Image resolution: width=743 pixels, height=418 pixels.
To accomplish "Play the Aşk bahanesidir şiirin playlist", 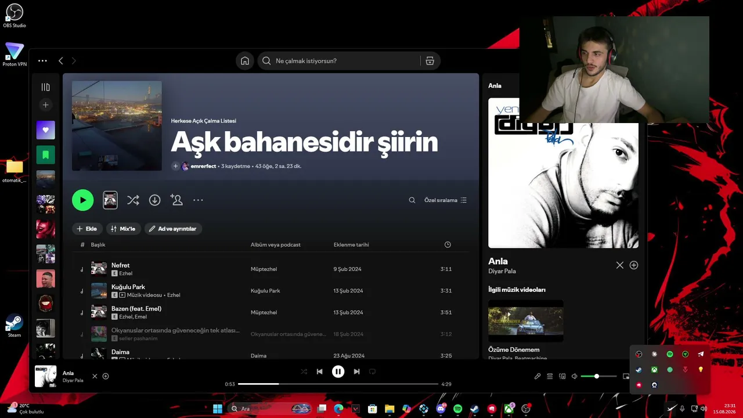I will pyautogui.click(x=83, y=200).
